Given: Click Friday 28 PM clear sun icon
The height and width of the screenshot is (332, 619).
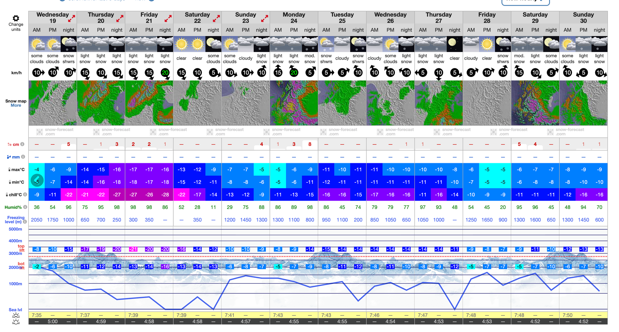Looking at the screenshot, I should (x=487, y=44).
